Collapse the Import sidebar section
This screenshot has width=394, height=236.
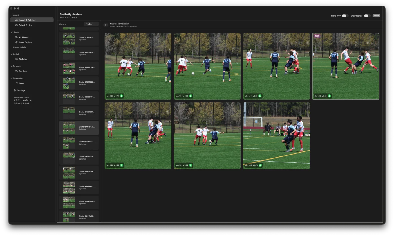11,15
